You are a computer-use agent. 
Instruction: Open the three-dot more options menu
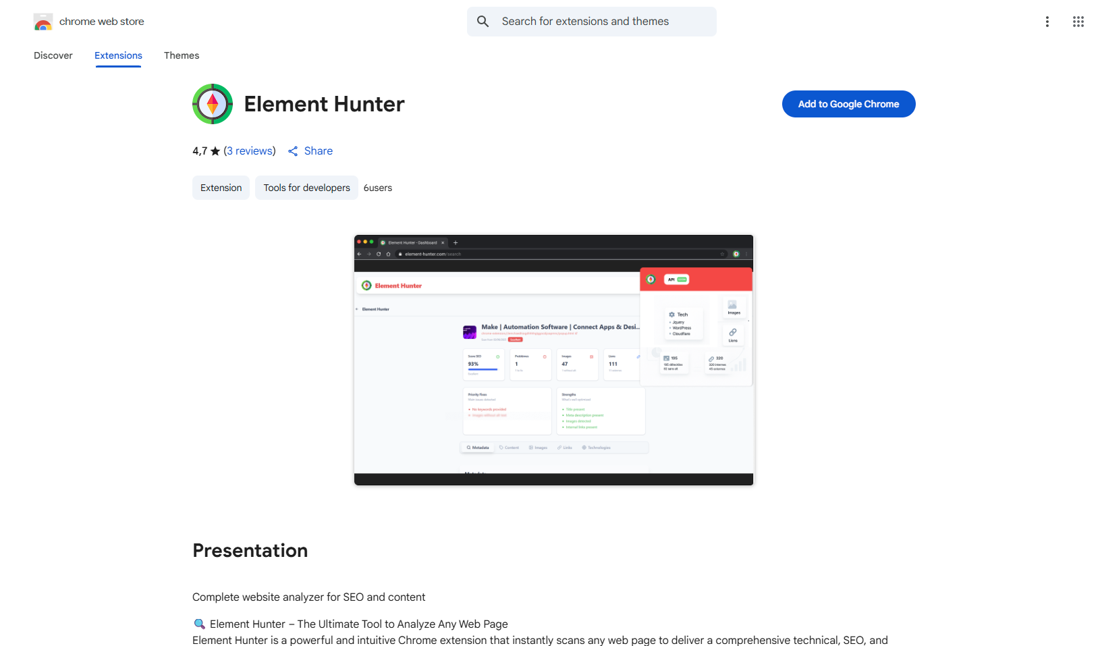[1047, 22]
